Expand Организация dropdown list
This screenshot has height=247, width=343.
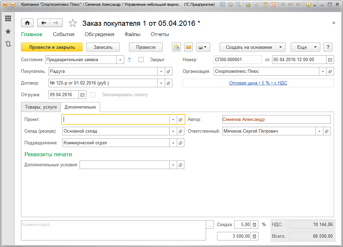(323, 71)
